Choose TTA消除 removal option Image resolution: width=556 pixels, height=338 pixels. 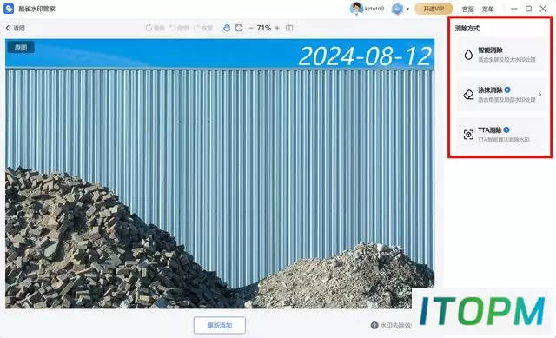[500, 135]
